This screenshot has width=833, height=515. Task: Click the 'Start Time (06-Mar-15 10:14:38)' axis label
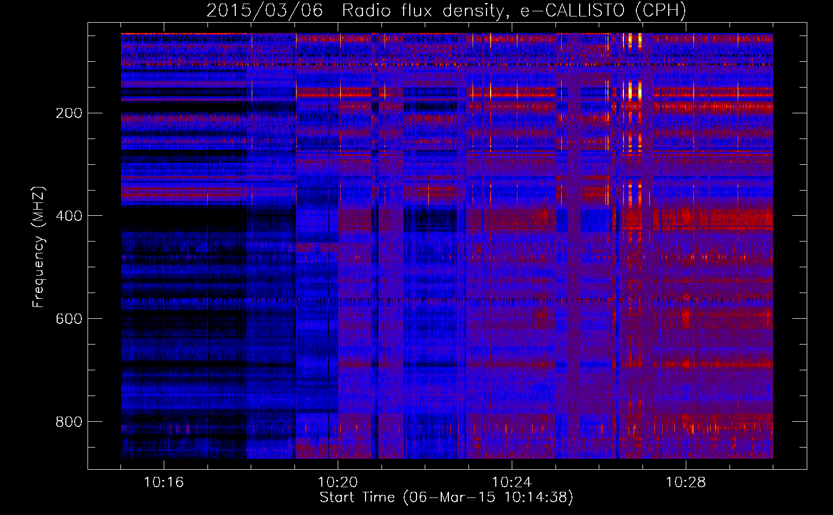(x=446, y=497)
